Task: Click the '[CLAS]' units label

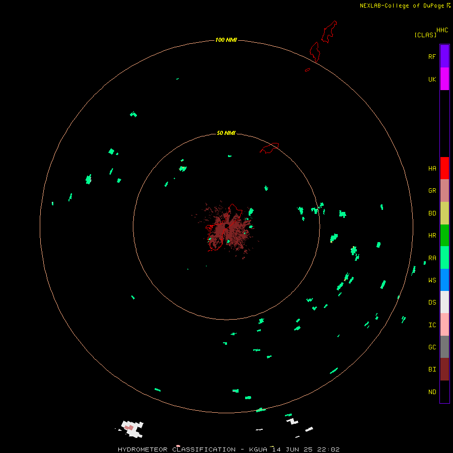Action: coord(425,35)
